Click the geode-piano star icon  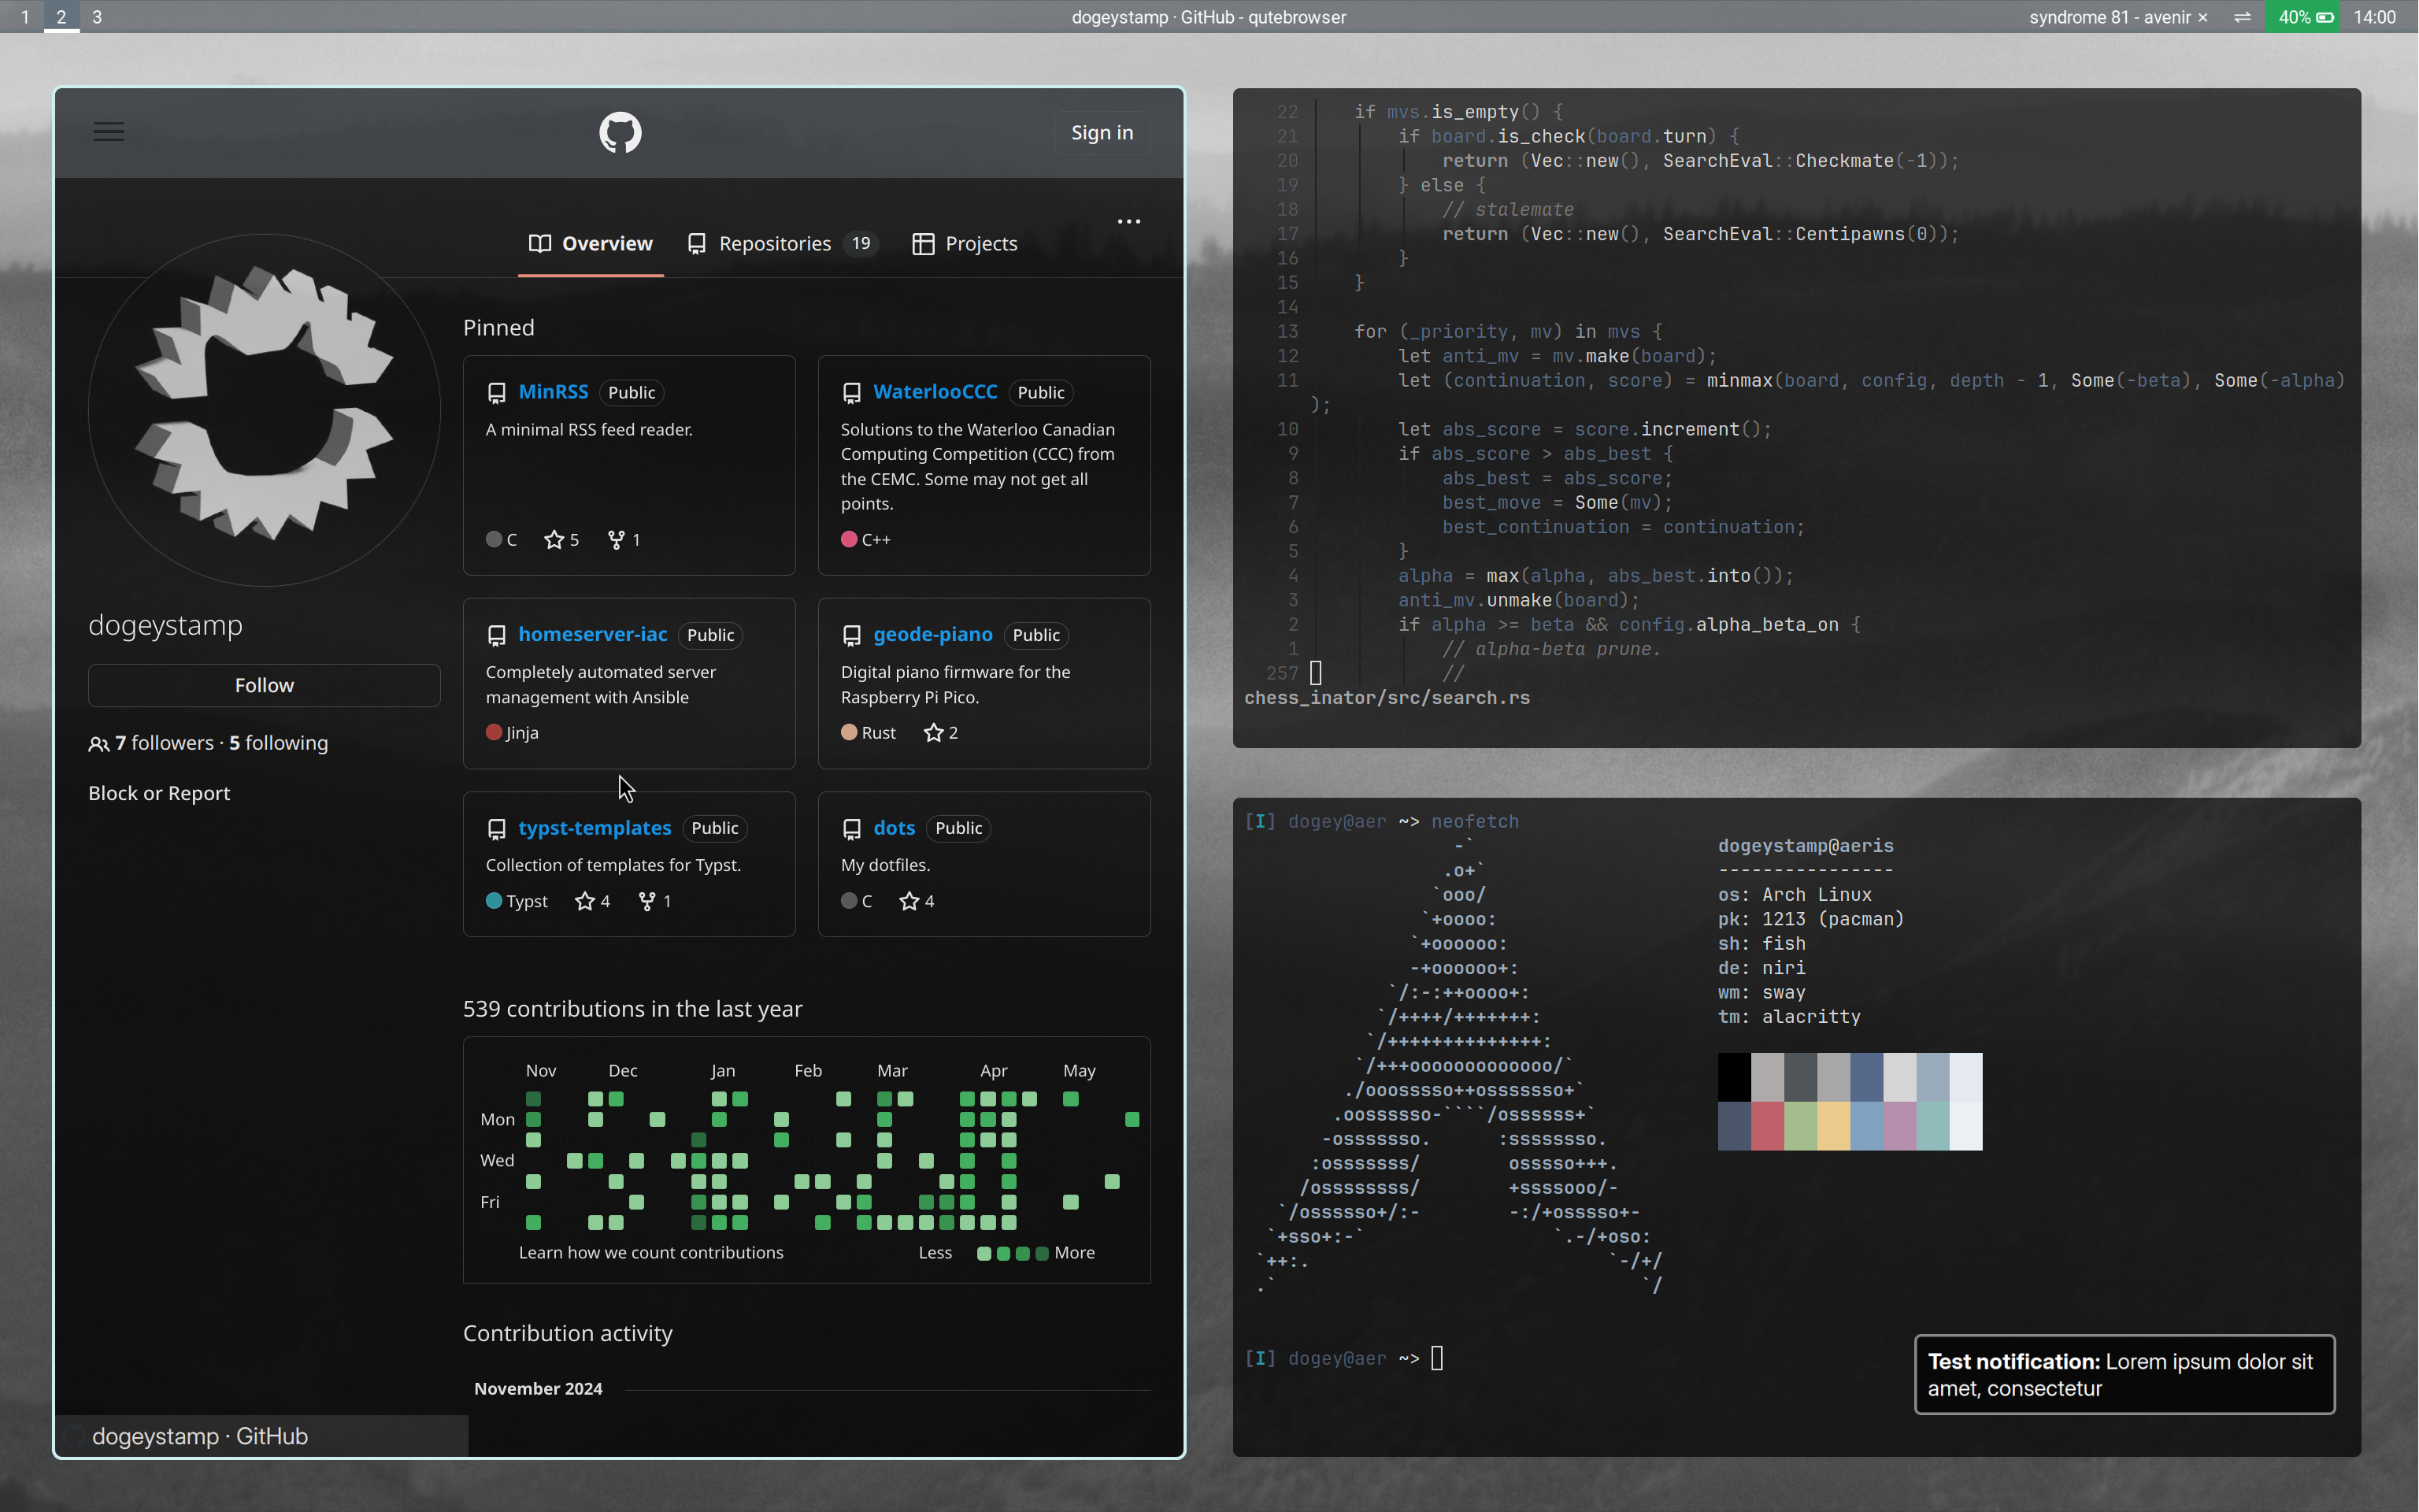(934, 733)
